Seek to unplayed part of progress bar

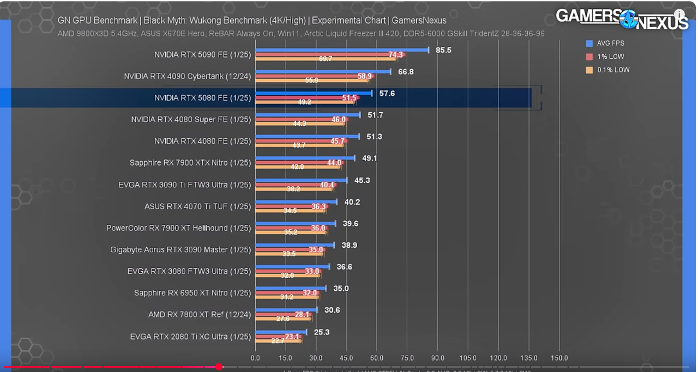coord(436,367)
